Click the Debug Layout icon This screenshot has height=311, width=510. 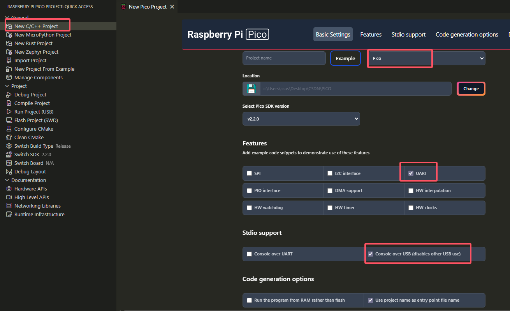9,172
